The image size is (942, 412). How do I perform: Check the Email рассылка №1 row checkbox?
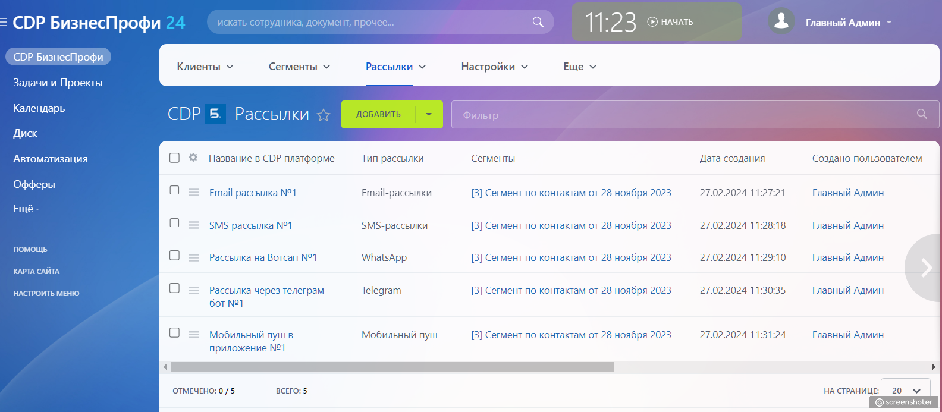point(174,190)
